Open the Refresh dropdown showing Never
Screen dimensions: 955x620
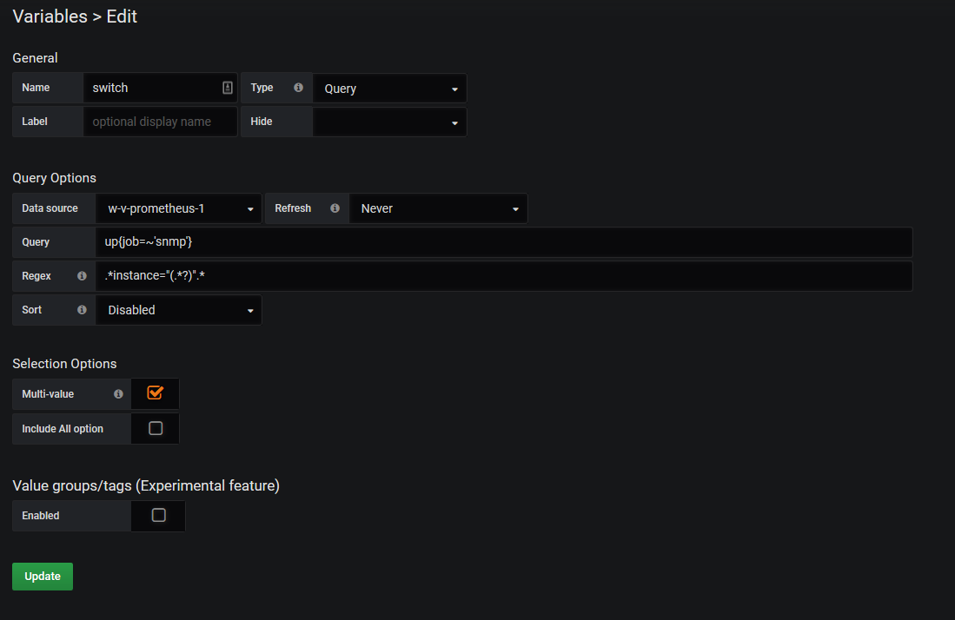pyautogui.click(x=439, y=208)
